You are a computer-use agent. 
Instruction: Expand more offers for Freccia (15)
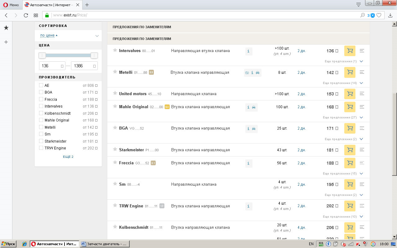click(x=343, y=174)
